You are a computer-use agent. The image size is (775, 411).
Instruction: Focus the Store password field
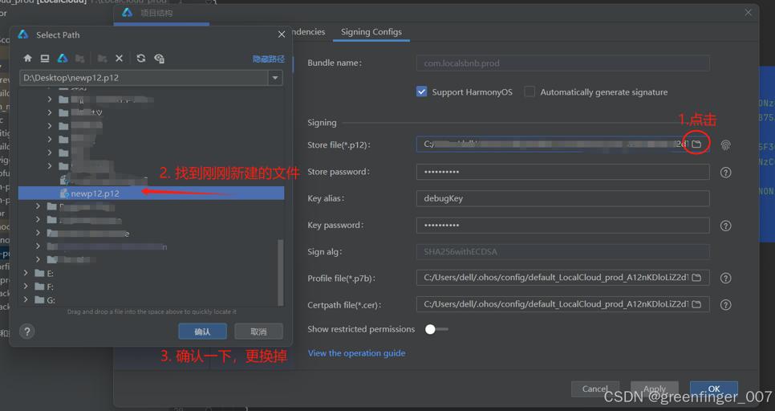(x=563, y=172)
